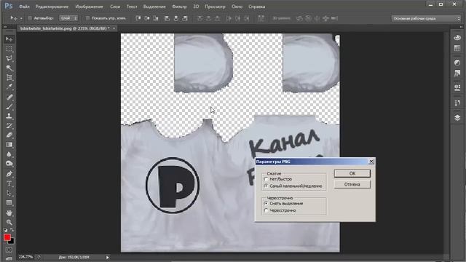Select the Blur tool
The image size is (466, 262).
click(9, 154)
